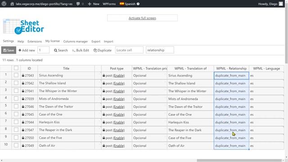The image size is (288, 162).
Task: Open the Bulk Edit tool
Action: (81, 50)
